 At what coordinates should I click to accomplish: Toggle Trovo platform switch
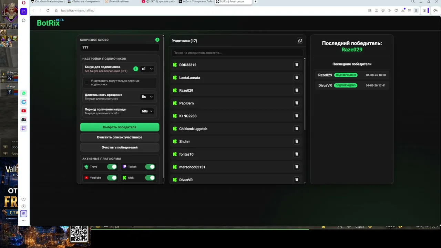click(112, 167)
